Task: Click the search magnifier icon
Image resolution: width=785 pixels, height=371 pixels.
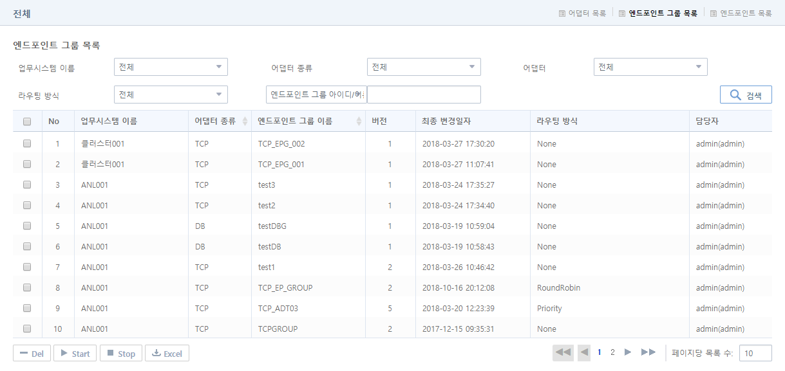Action: [735, 94]
